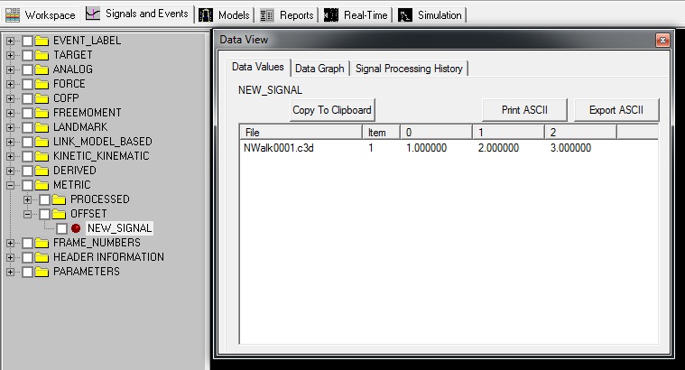Check the NEW_SIGNAL checkbox

[x=61, y=228]
